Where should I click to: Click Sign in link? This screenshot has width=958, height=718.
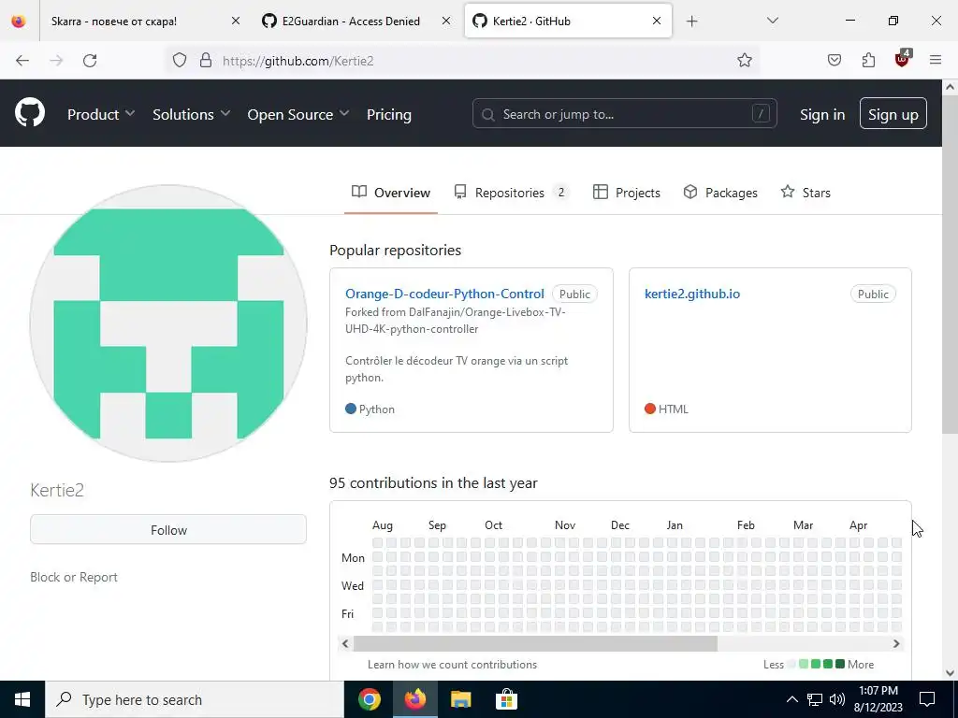822,114
